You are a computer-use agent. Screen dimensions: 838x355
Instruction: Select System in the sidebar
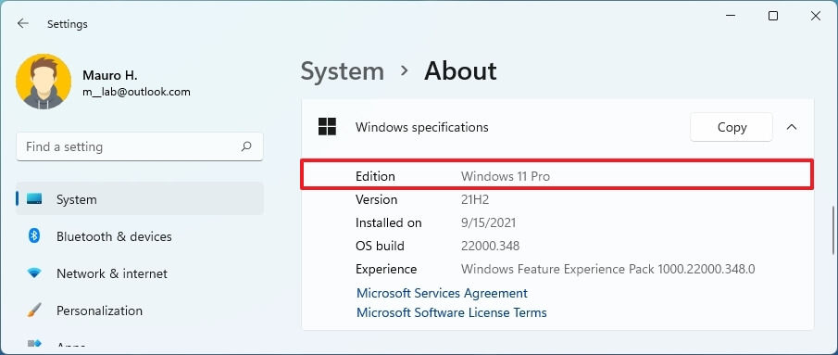pos(140,199)
